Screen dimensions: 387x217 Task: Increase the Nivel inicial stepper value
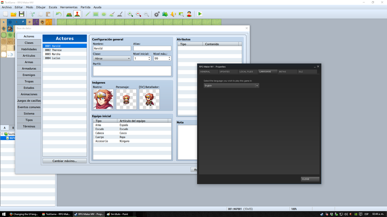[x=149, y=57]
